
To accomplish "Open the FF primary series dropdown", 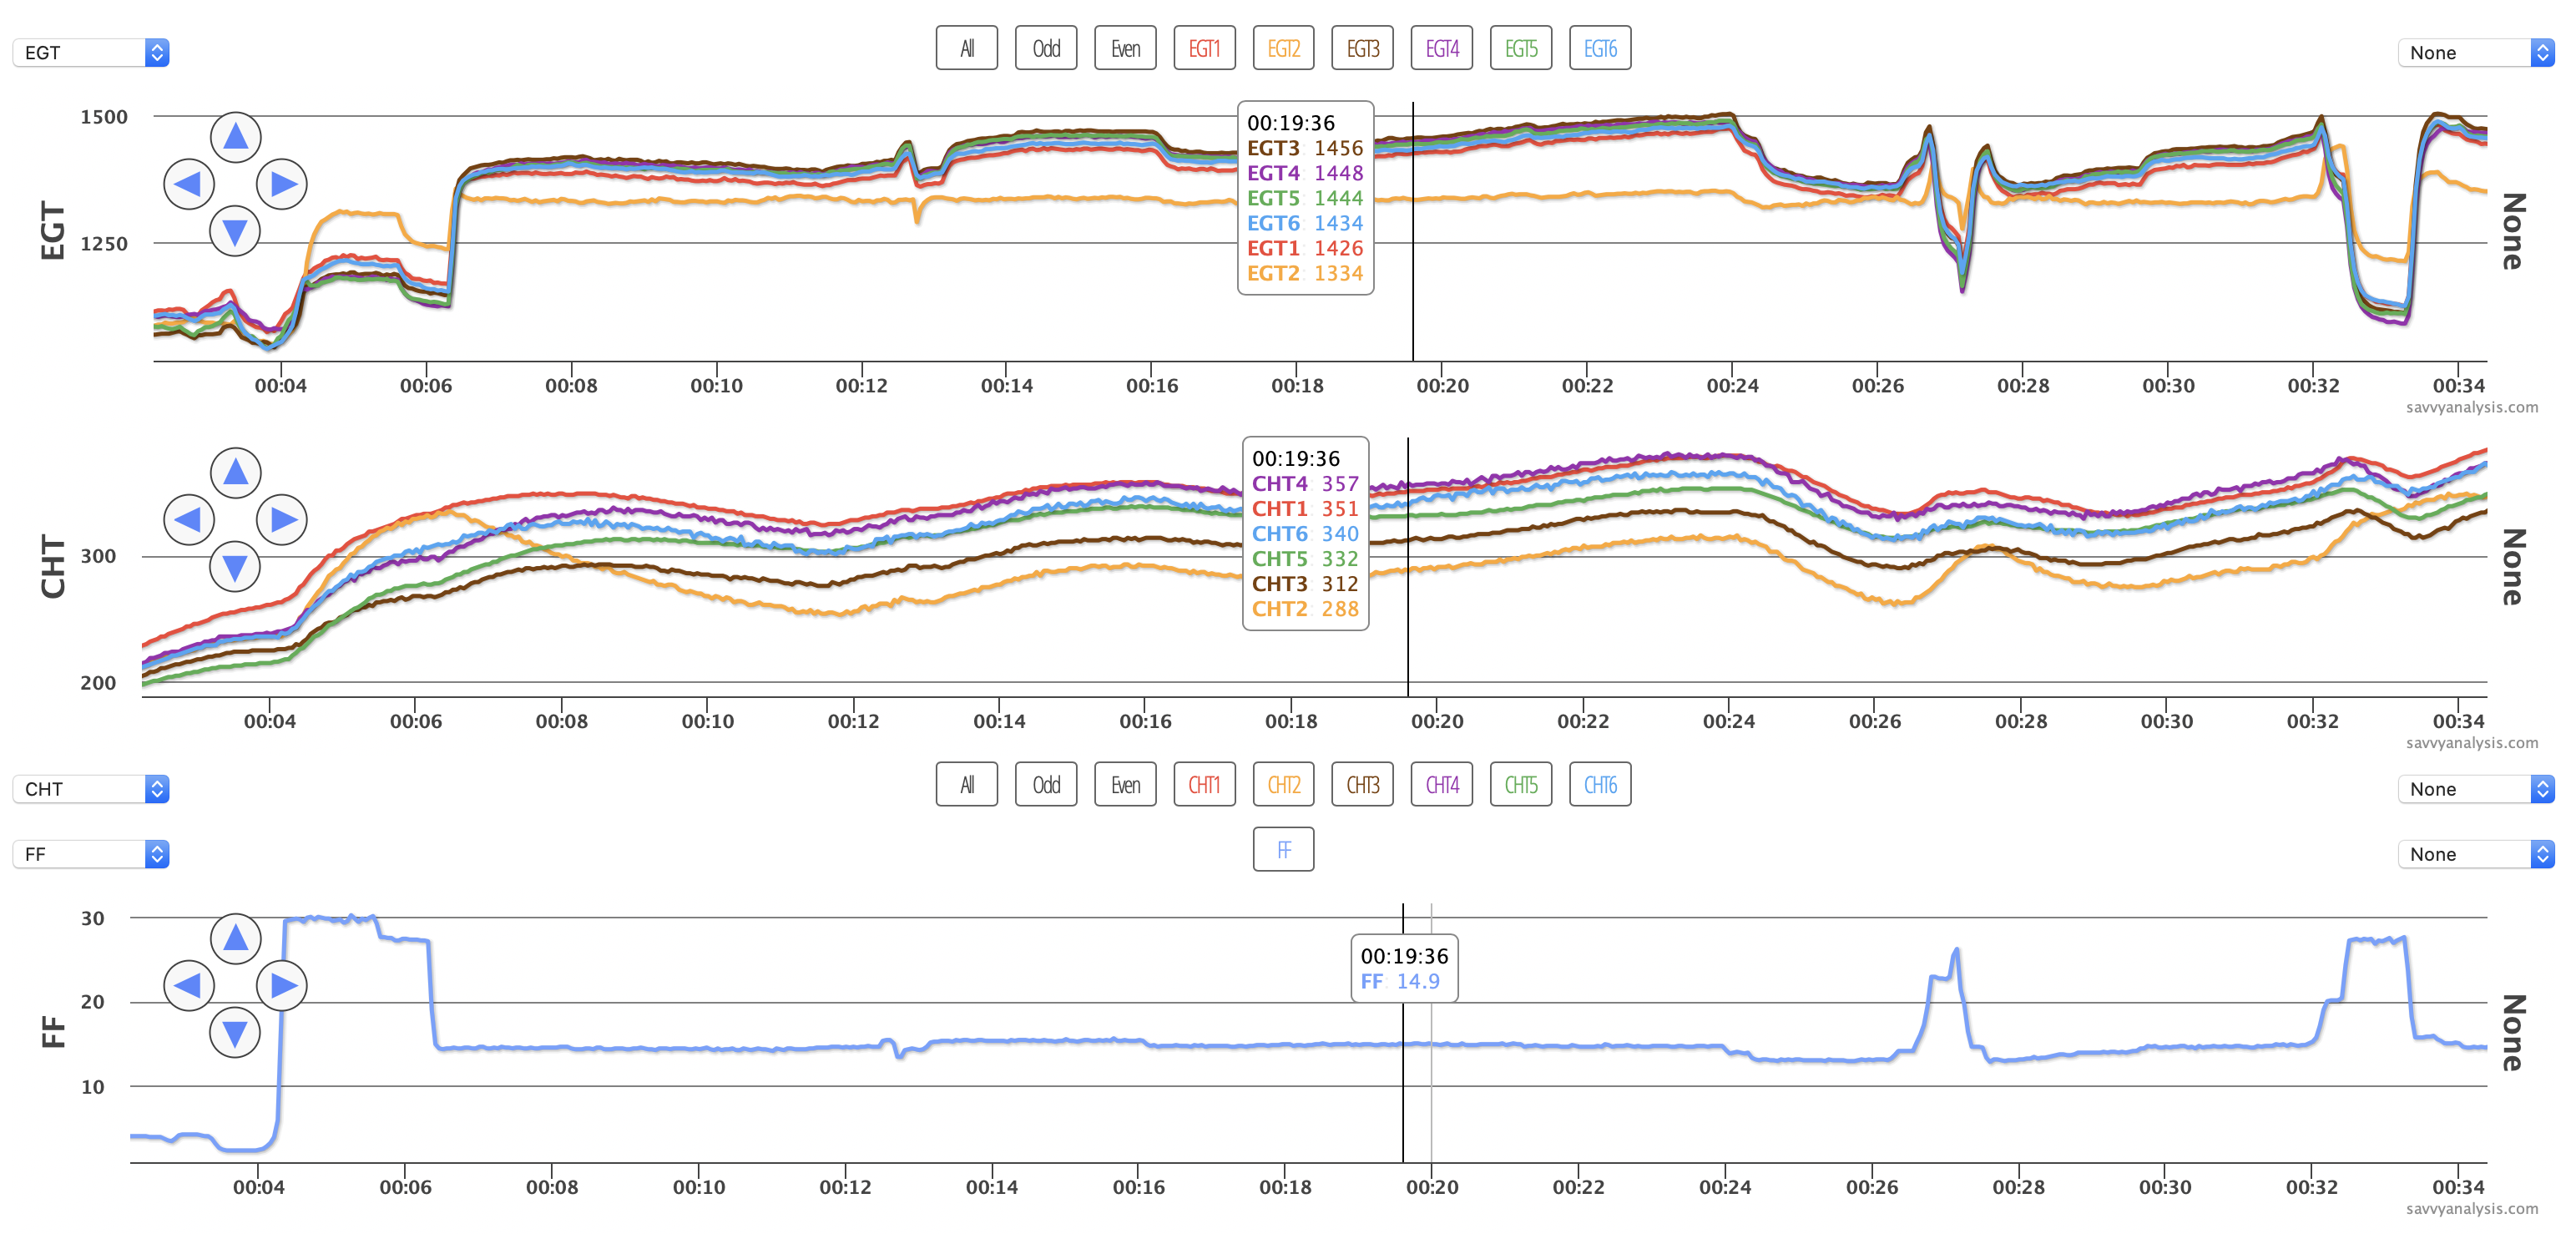I will tap(91, 853).
